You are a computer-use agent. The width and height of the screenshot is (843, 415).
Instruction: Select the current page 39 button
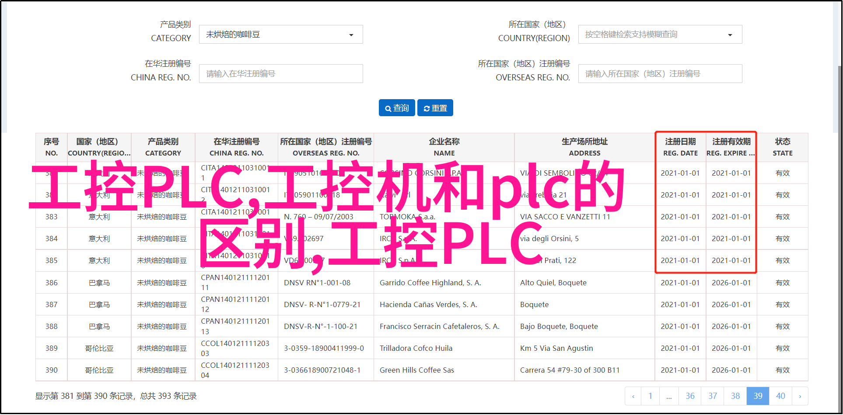[x=758, y=396]
